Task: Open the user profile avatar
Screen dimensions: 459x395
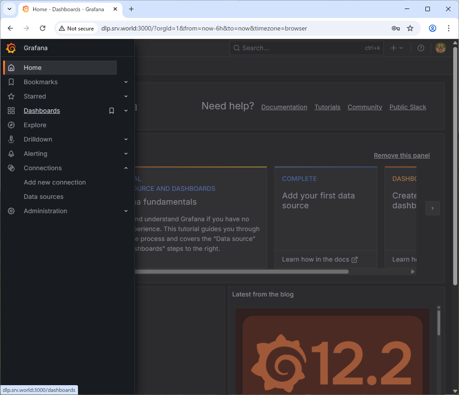Action: pos(440,48)
